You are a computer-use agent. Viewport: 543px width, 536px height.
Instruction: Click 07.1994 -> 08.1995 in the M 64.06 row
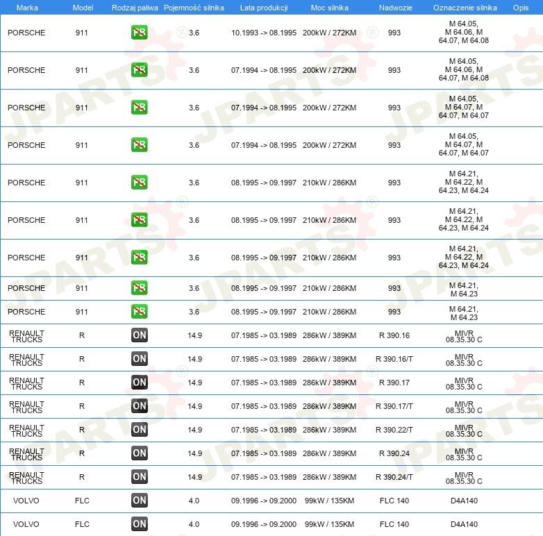pyautogui.click(x=264, y=70)
